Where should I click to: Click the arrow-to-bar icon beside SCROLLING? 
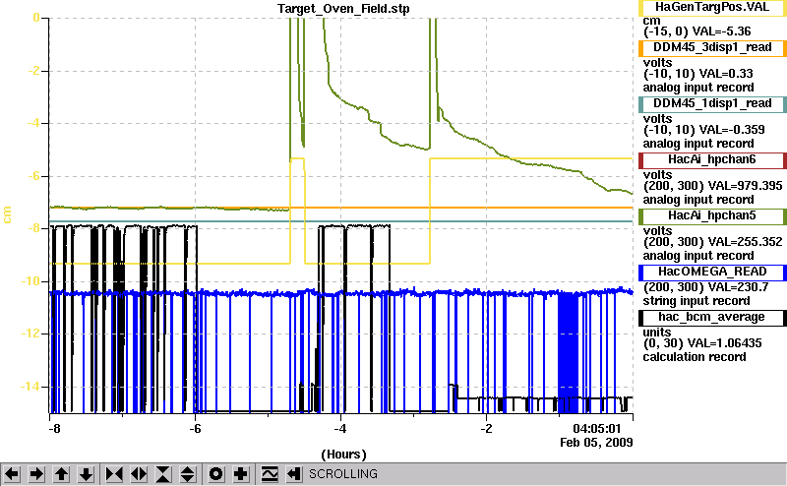coord(294,474)
